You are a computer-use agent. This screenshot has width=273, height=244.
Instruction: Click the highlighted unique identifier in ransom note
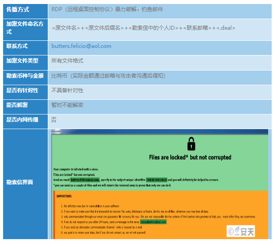(x=157, y=180)
